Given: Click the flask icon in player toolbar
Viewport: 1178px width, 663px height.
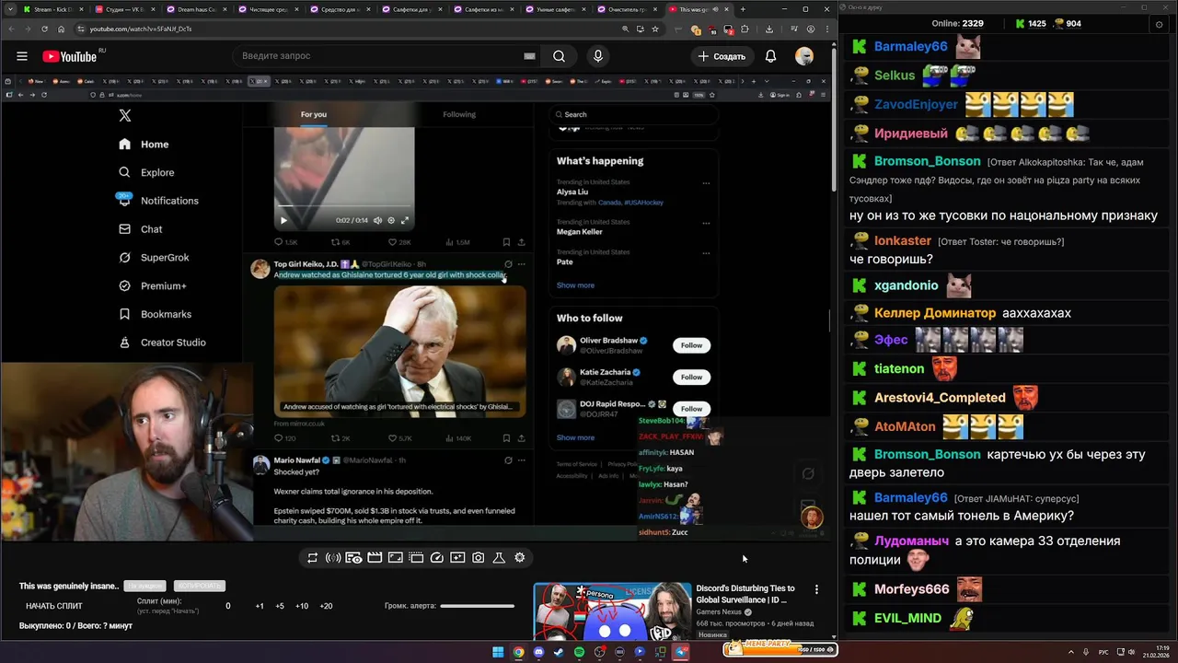Looking at the screenshot, I should point(499,558).
